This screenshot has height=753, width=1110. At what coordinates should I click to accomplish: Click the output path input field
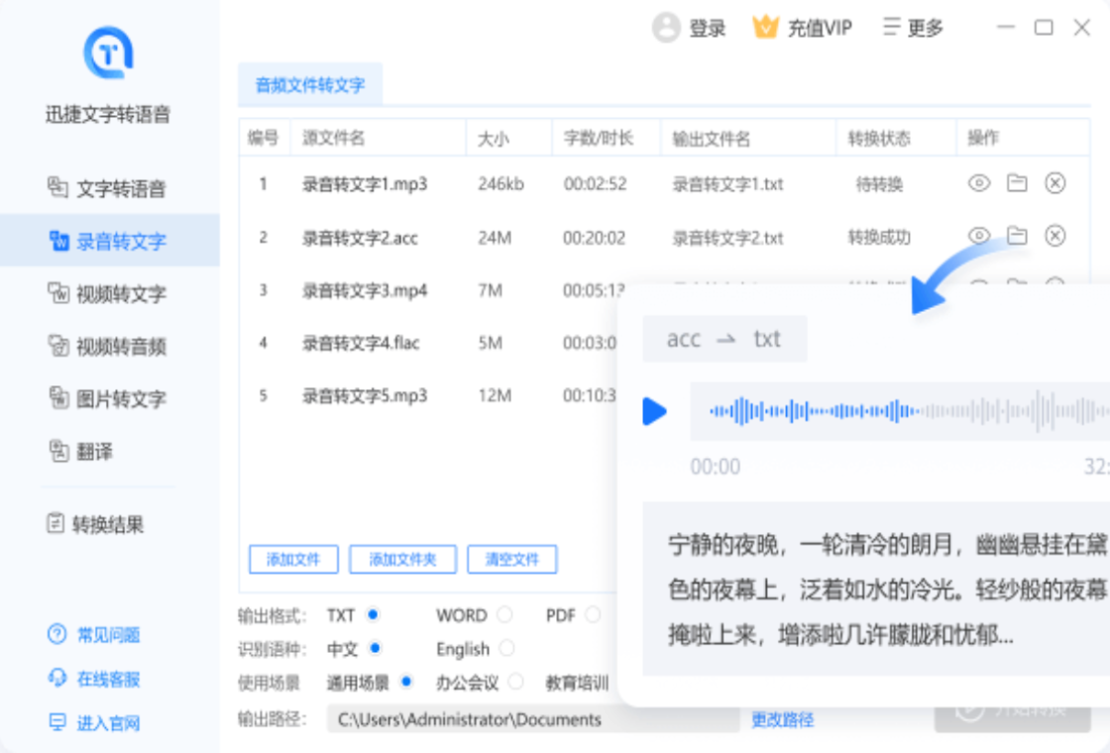click(x=533, y=719)
